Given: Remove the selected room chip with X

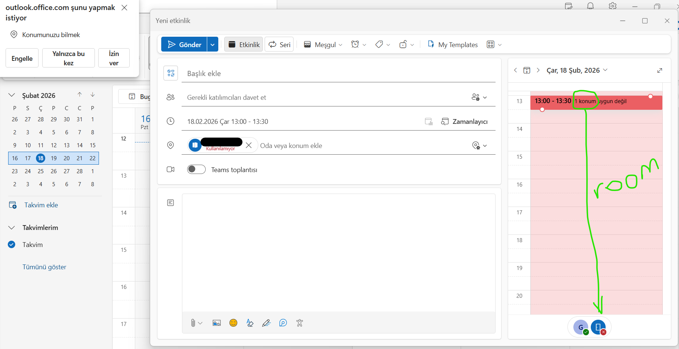Looking at the screenshot, I should [249, 145].
